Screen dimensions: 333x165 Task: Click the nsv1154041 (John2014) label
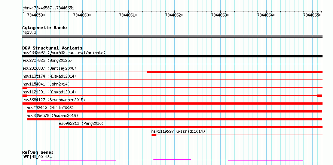46,84
